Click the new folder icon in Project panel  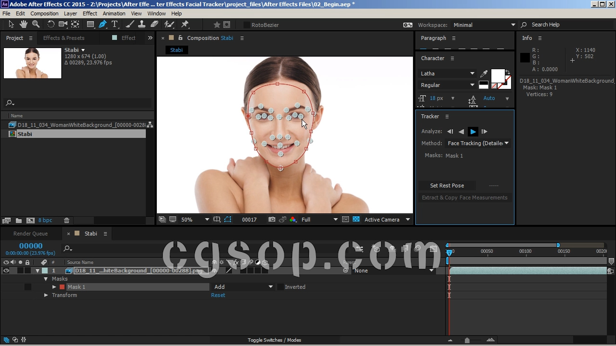pyautogui.click(x=19, y=221)
